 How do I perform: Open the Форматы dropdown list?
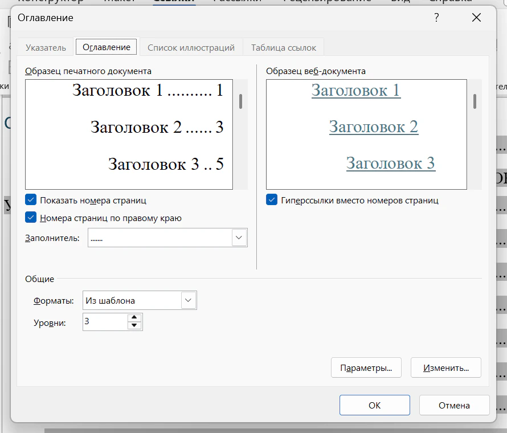tap(188, 300)
